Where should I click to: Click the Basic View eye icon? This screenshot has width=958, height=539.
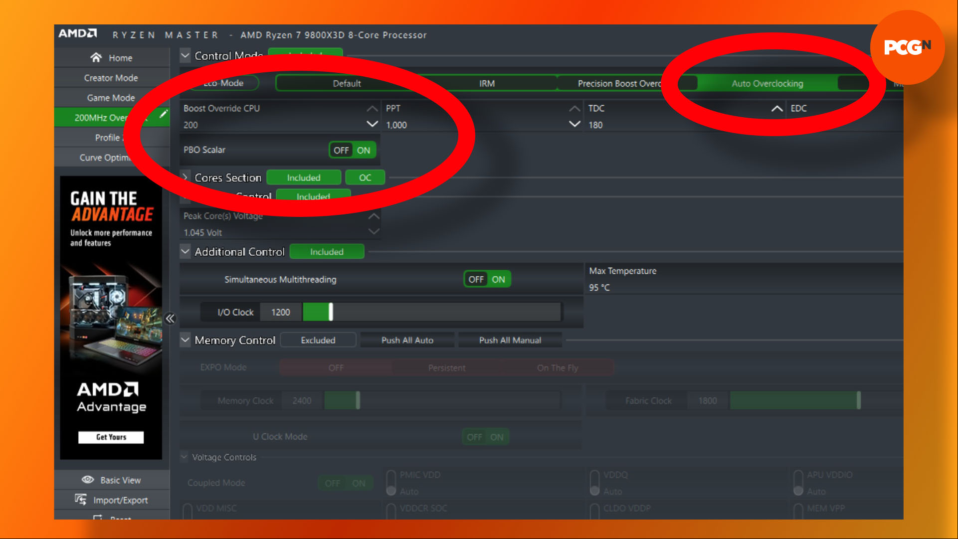click(x=88, y=480)
